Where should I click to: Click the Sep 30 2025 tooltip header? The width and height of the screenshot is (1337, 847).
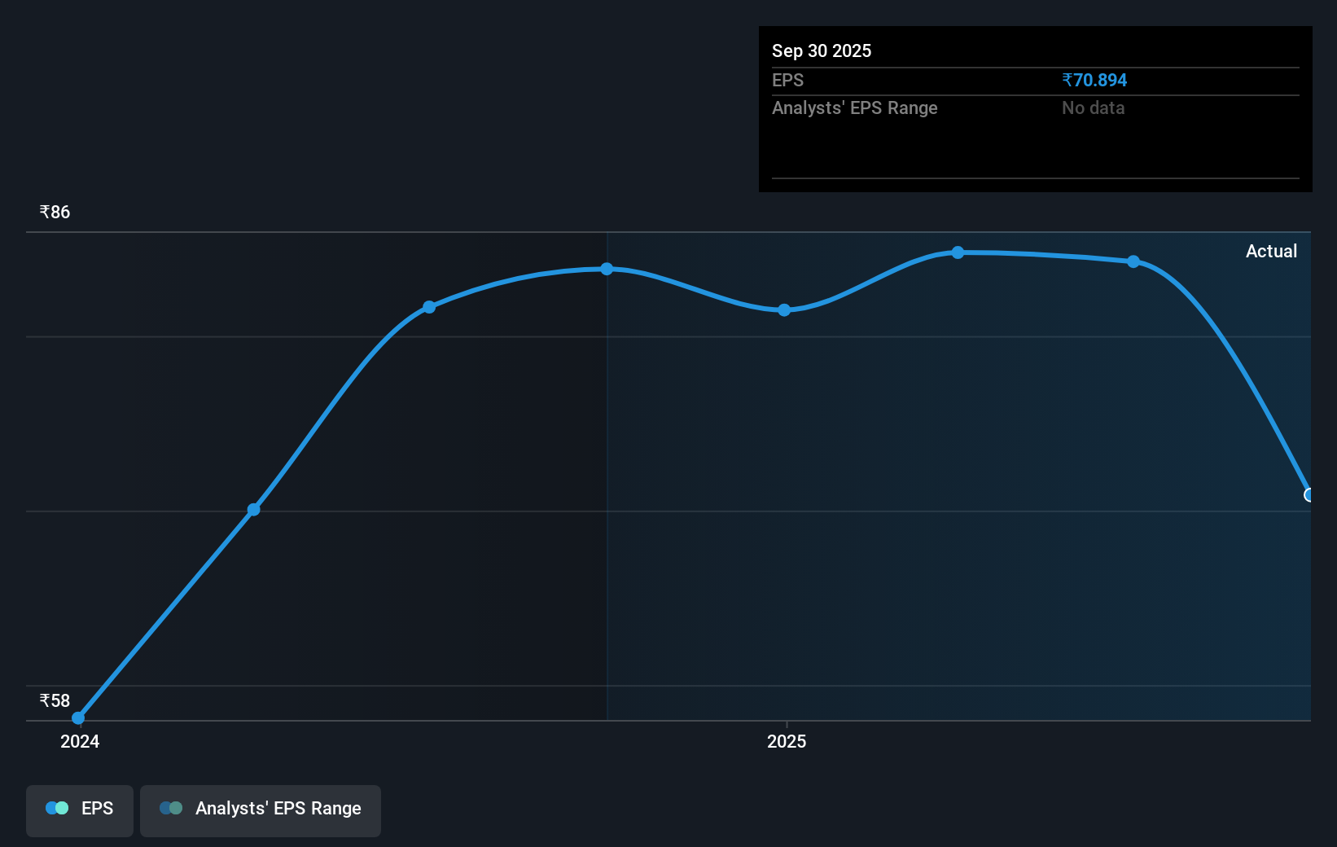click(x=822, y=50)
